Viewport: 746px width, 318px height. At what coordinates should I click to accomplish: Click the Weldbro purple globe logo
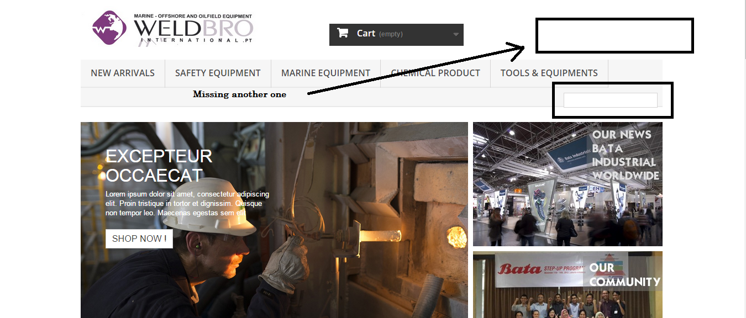pos(109,28)
